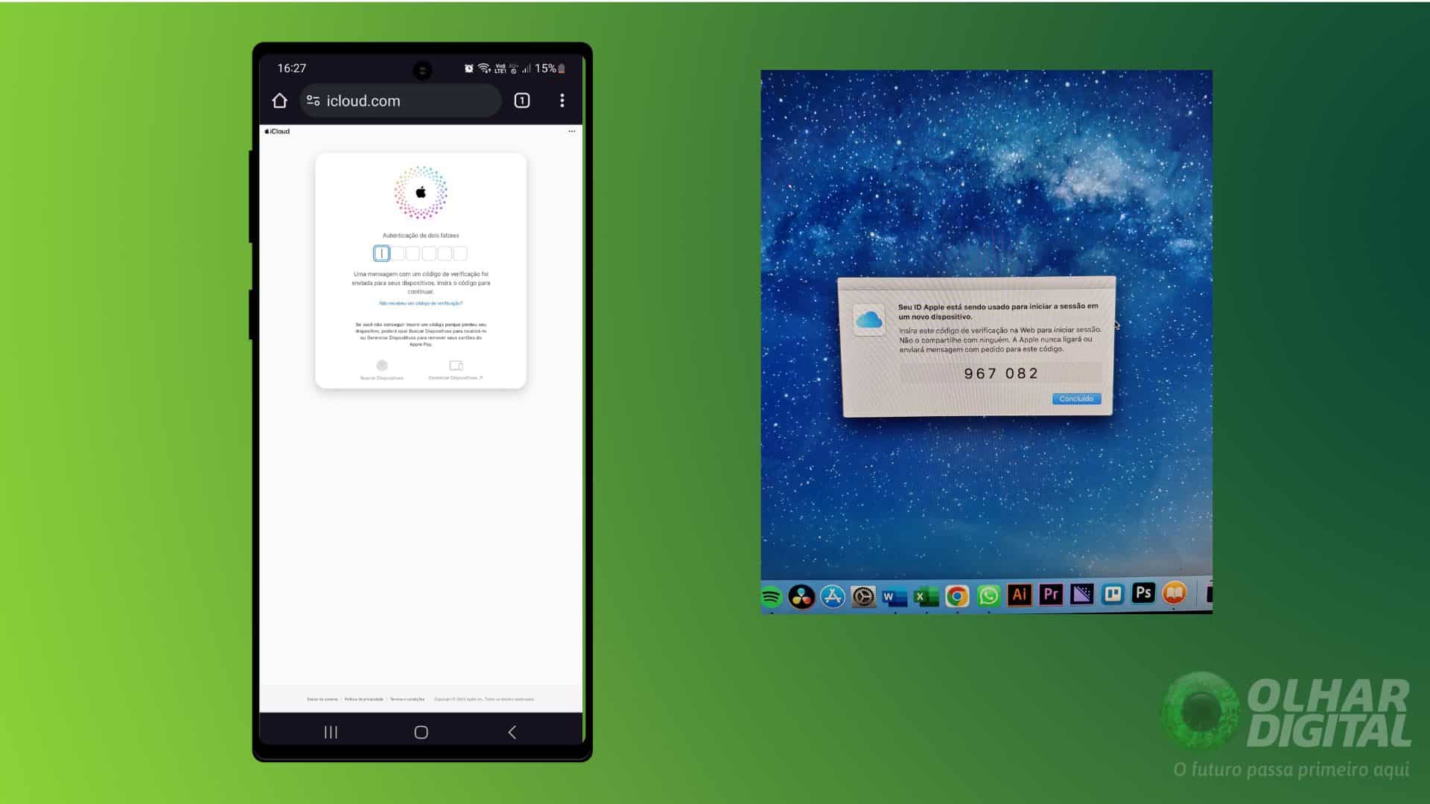Tap the Android back navigation button
This screenshot has width=1430, height=804.
(512, 733)
